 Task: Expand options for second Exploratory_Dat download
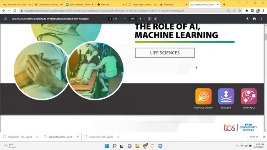(118, 137)
